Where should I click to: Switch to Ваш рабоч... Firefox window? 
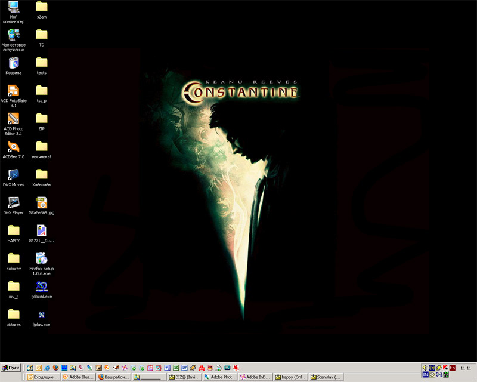(x=114, y=377)
